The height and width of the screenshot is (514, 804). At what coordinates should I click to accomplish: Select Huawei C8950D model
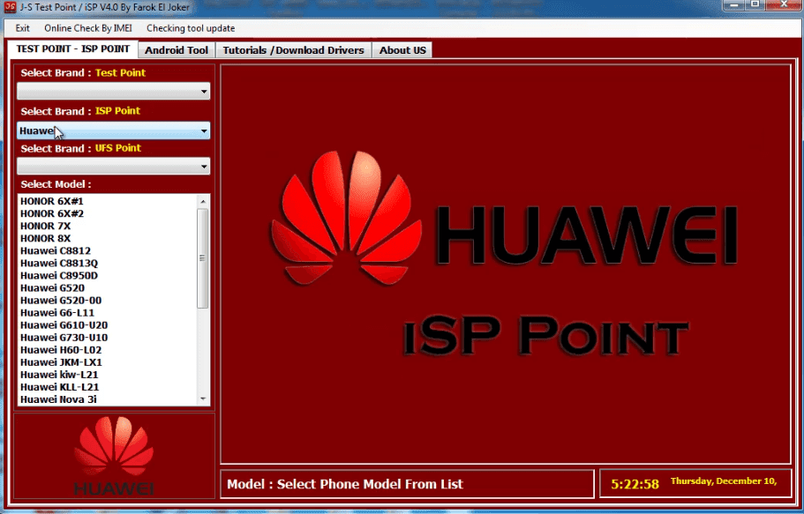tap(59, 275)
